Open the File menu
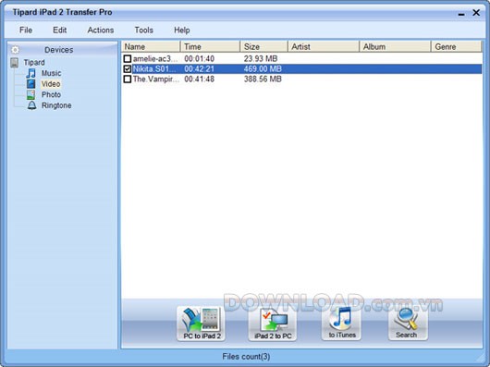This screenshot has height=367, width=490. (26, 30)
